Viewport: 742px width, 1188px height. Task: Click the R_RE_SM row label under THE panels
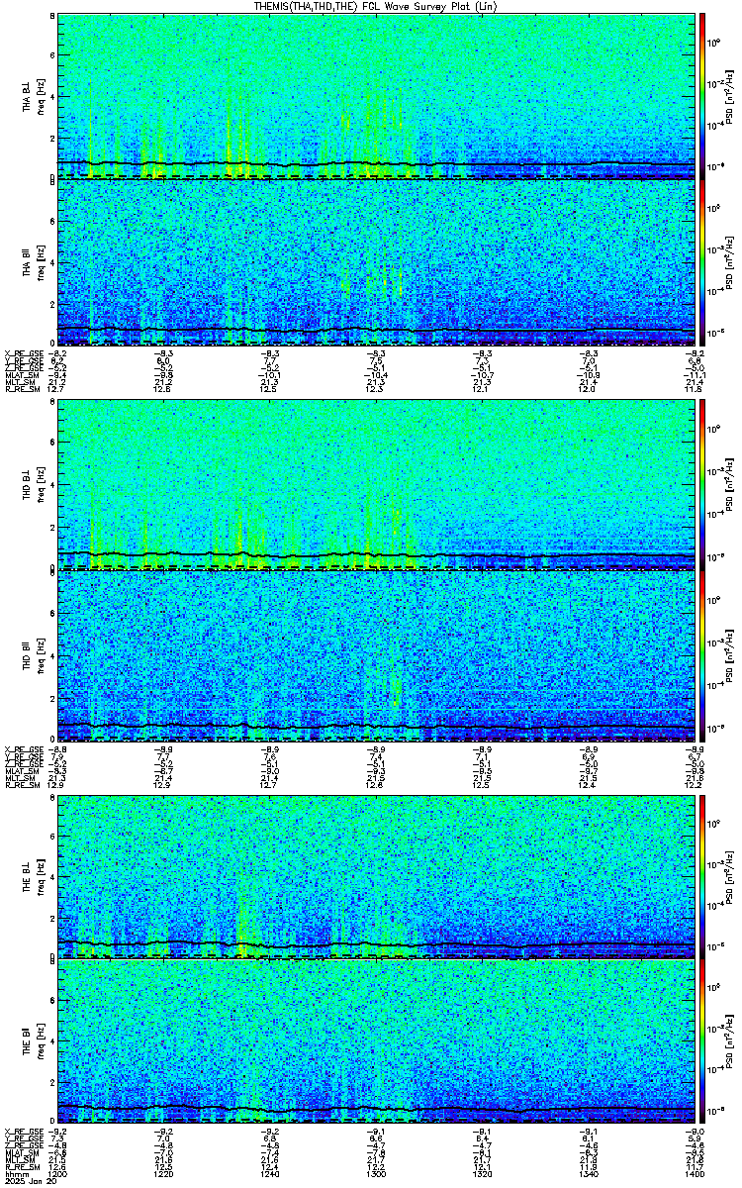(21, 1167)
